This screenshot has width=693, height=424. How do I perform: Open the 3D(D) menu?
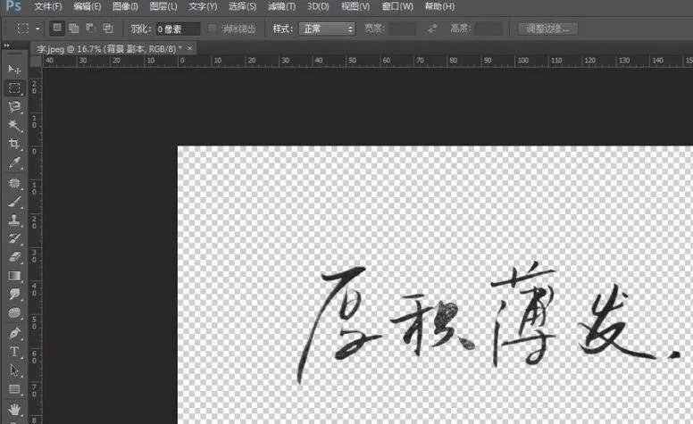pos(318,6)
